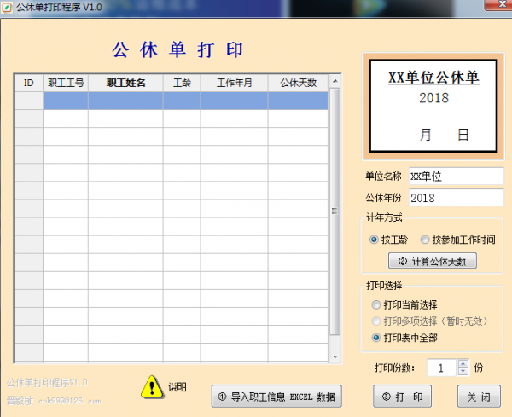512x417 pixels.
Task: Click the 打印份数 number field
Action: pos(441,368)
